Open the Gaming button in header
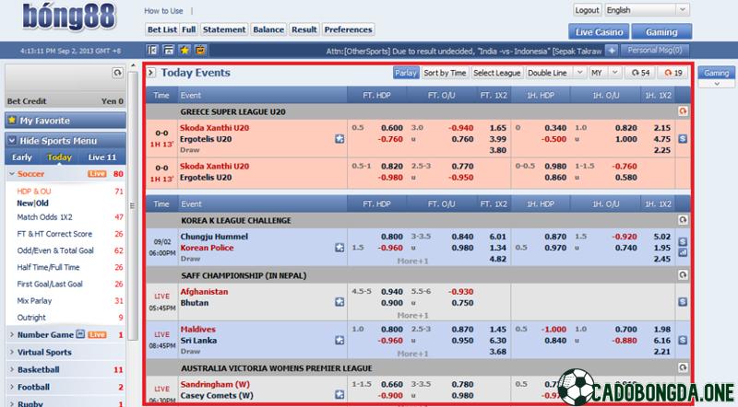Image resolution: width=738 pixels, height=407 pixels. (x=661, y=32)
